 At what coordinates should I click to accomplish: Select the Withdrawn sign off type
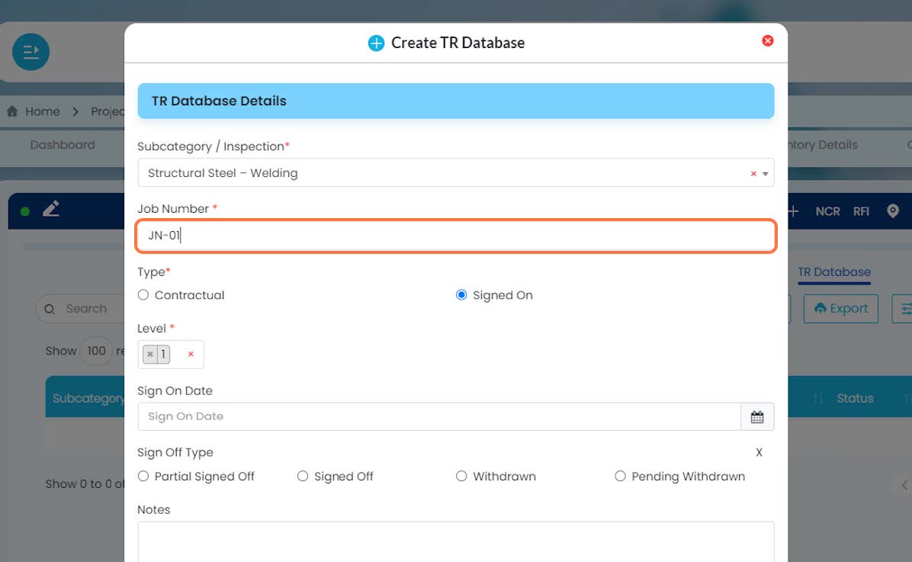pos(461,476)
